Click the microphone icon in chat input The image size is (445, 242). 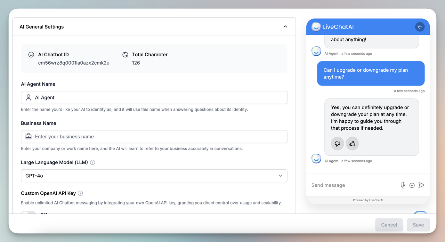(x=403, y=185)
